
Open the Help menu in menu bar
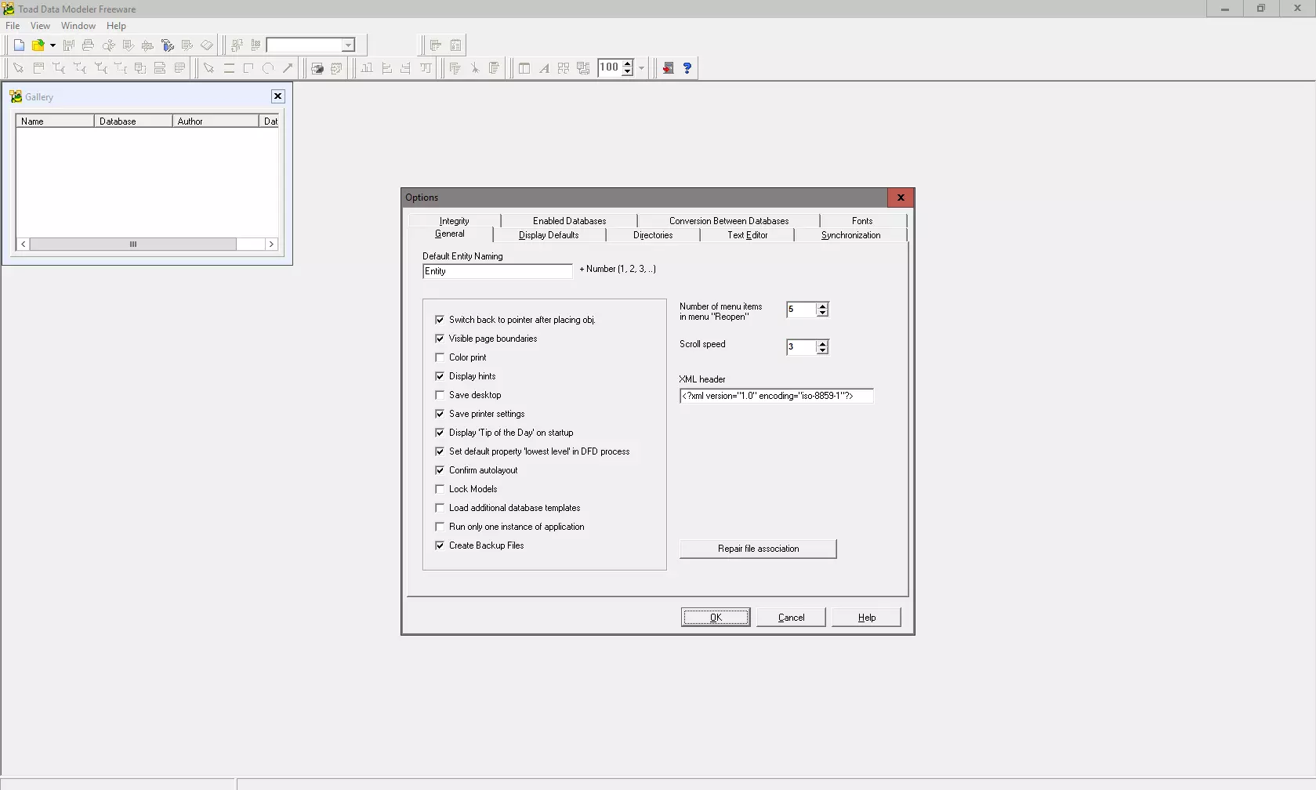pyautogui.click(x=116, y=26)
